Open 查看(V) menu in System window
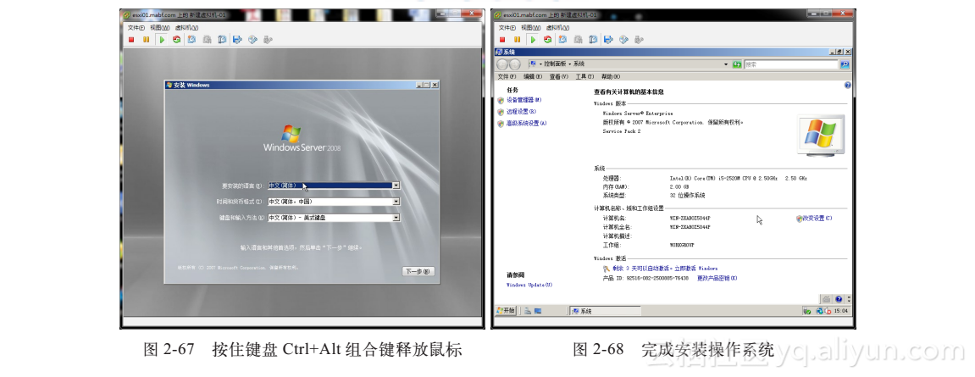Viewport: 975px width, 377px height. pos(558,76)
